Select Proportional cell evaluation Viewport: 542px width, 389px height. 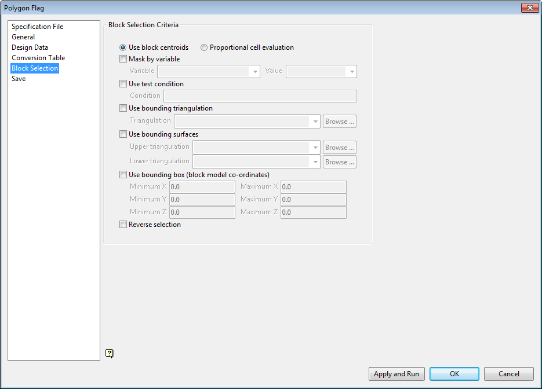(x=204, y=47)
